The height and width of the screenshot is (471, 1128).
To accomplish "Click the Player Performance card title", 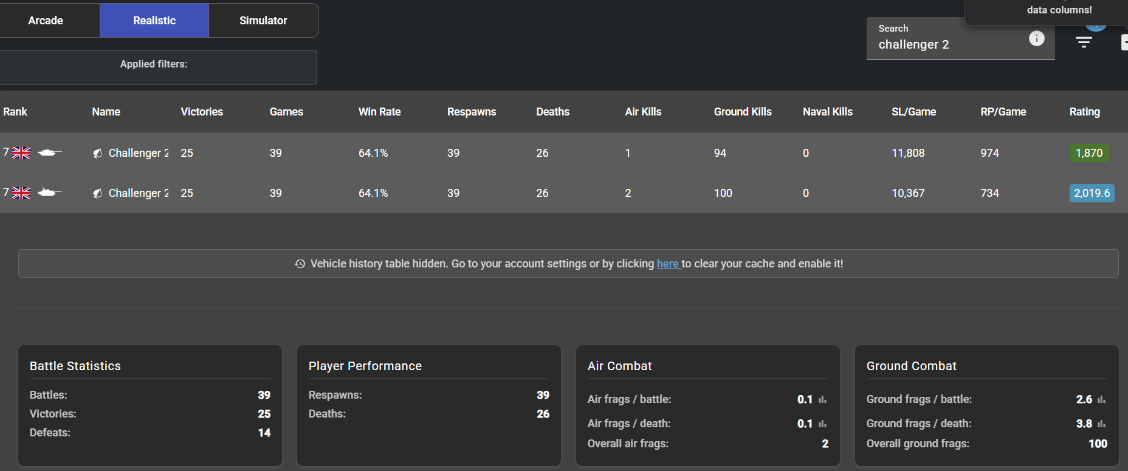I will 365,366.
